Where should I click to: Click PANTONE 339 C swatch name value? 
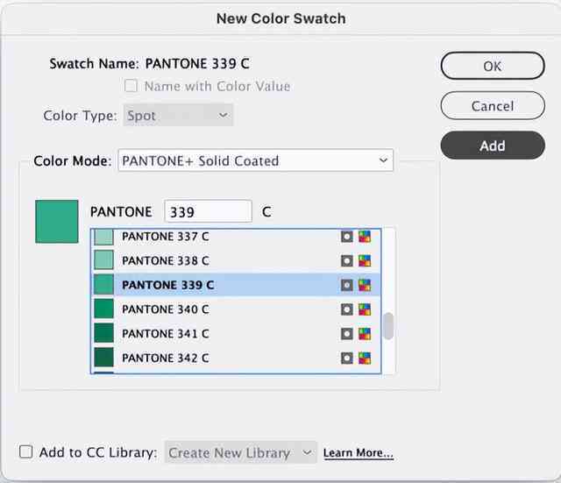click(197, 64)
